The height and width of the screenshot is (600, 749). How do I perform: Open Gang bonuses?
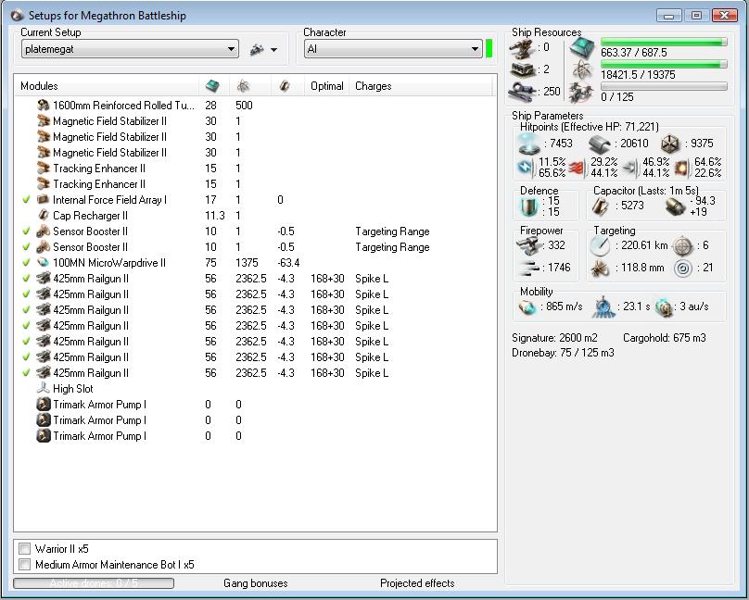point(256,582)
